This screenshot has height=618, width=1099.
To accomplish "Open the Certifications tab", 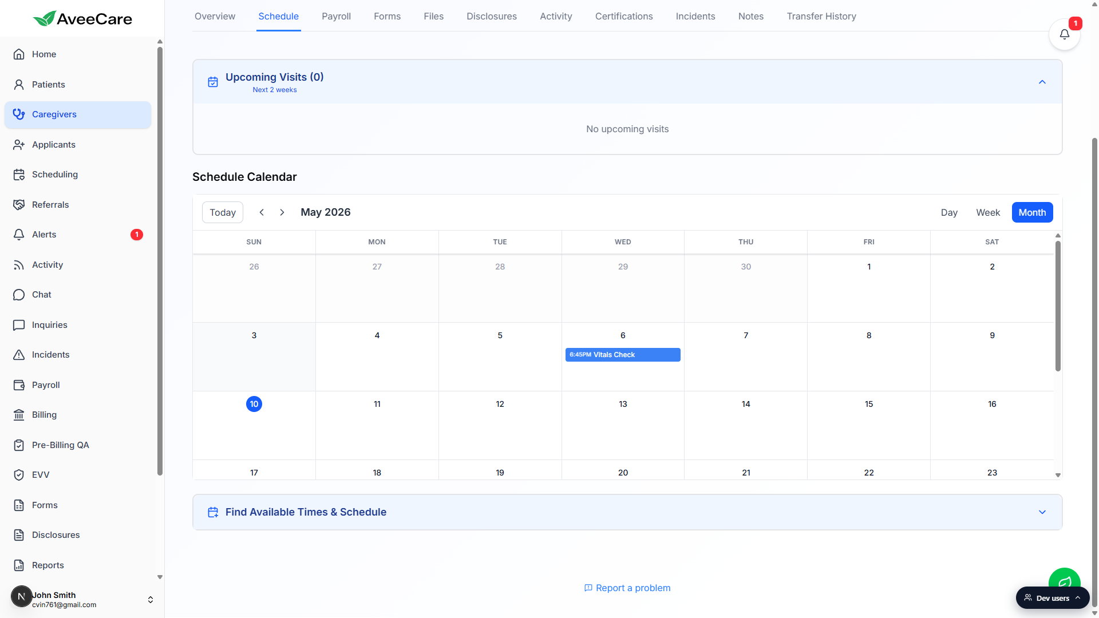I will point(624,16).
